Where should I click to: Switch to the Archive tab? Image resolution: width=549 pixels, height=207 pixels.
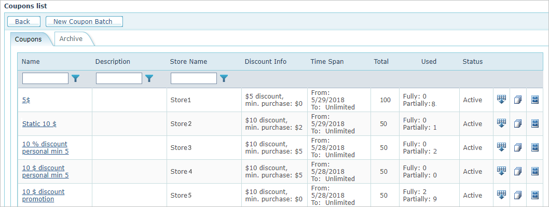(x=71, y=39)
